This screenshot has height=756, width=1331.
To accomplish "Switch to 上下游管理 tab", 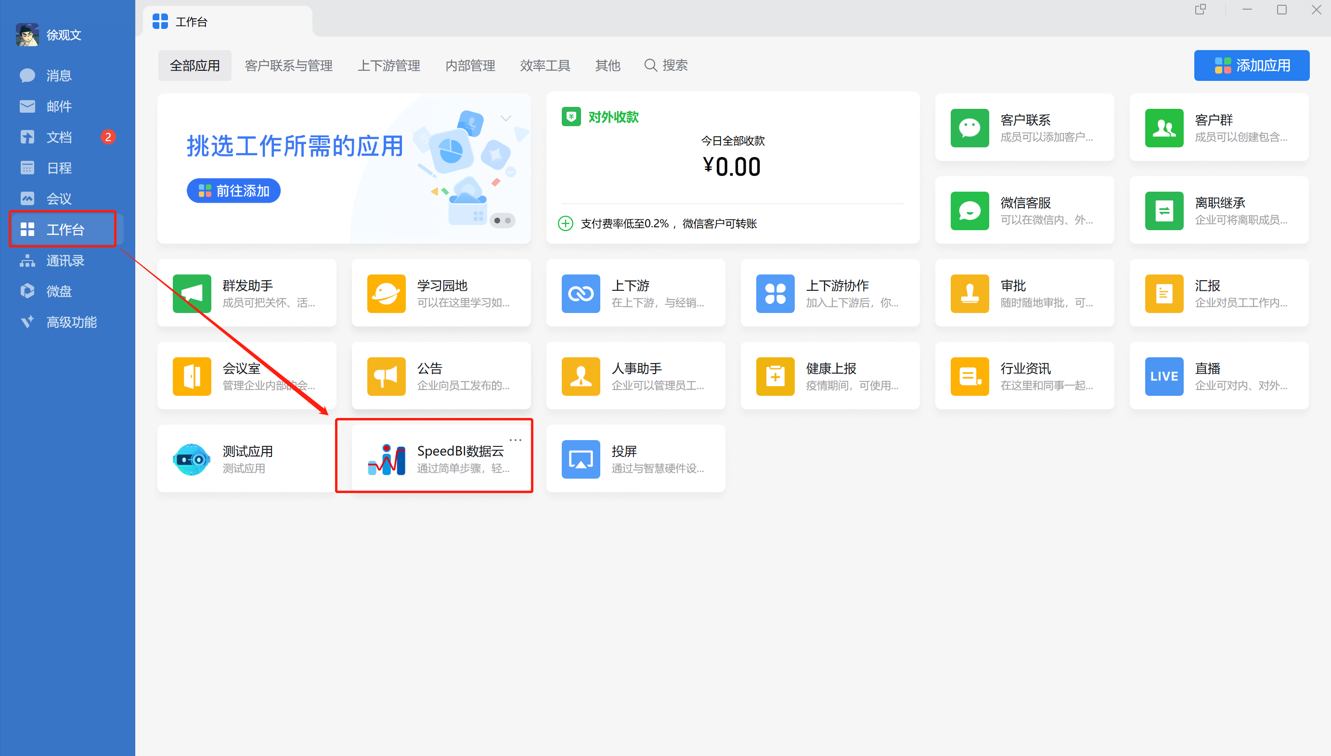I will pyautogui.click(x=388, y=65).
